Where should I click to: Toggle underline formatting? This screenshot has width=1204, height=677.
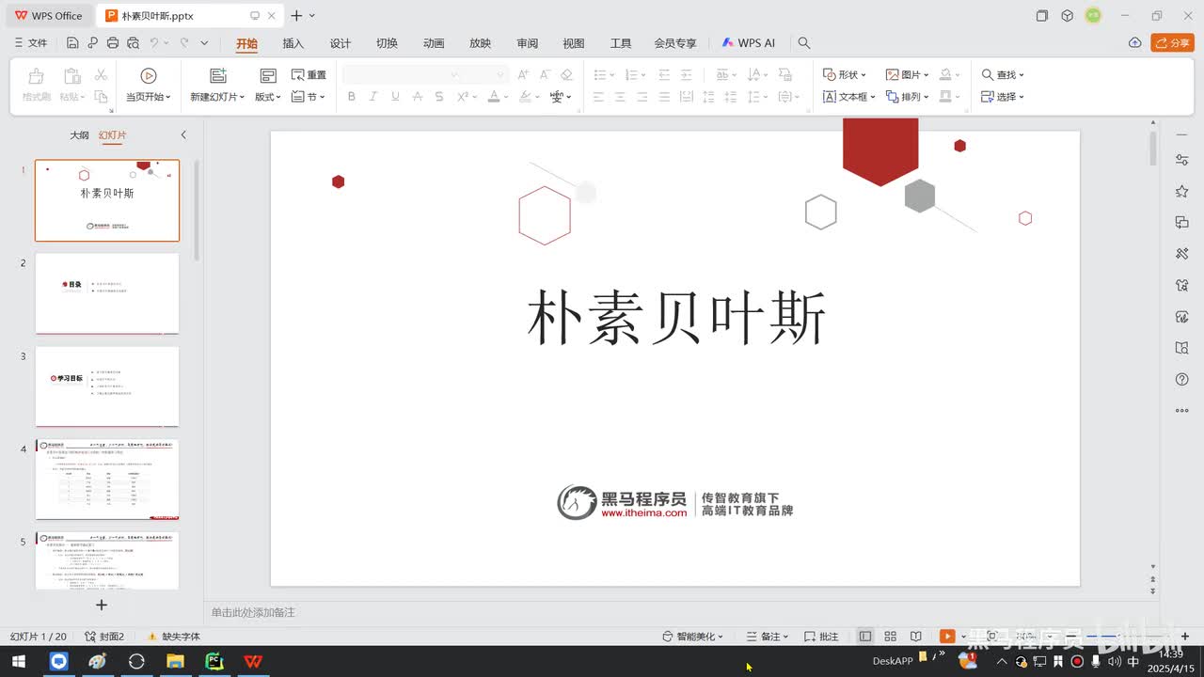pyautogui.click(x=395, y=97)
